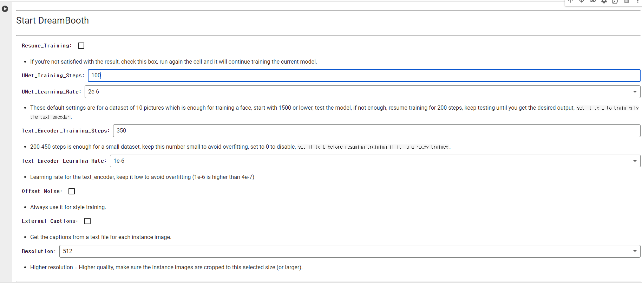Click the UNet_Learning_Rate label
The height and width of the screenshot is (284, 642).
tap(52, 92)
